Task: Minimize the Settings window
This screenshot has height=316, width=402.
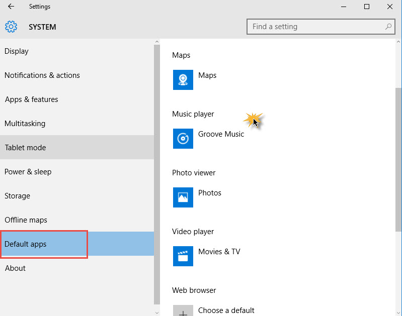Action: (344, 7)
